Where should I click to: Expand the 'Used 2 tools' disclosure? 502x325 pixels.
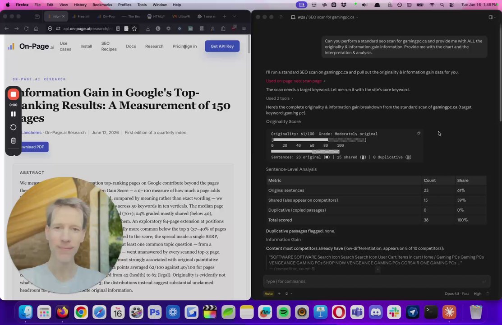coord(279,98)
